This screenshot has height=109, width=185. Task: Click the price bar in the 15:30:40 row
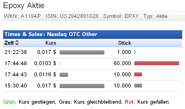click(82, 86)
